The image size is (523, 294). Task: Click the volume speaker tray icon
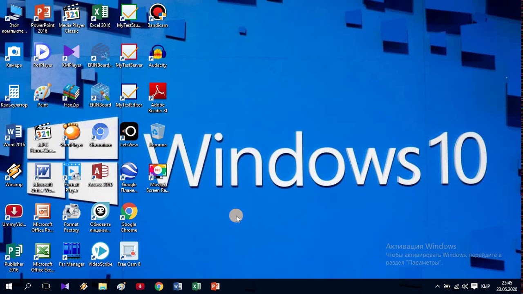pyautogui.click(x=465, y=286)
